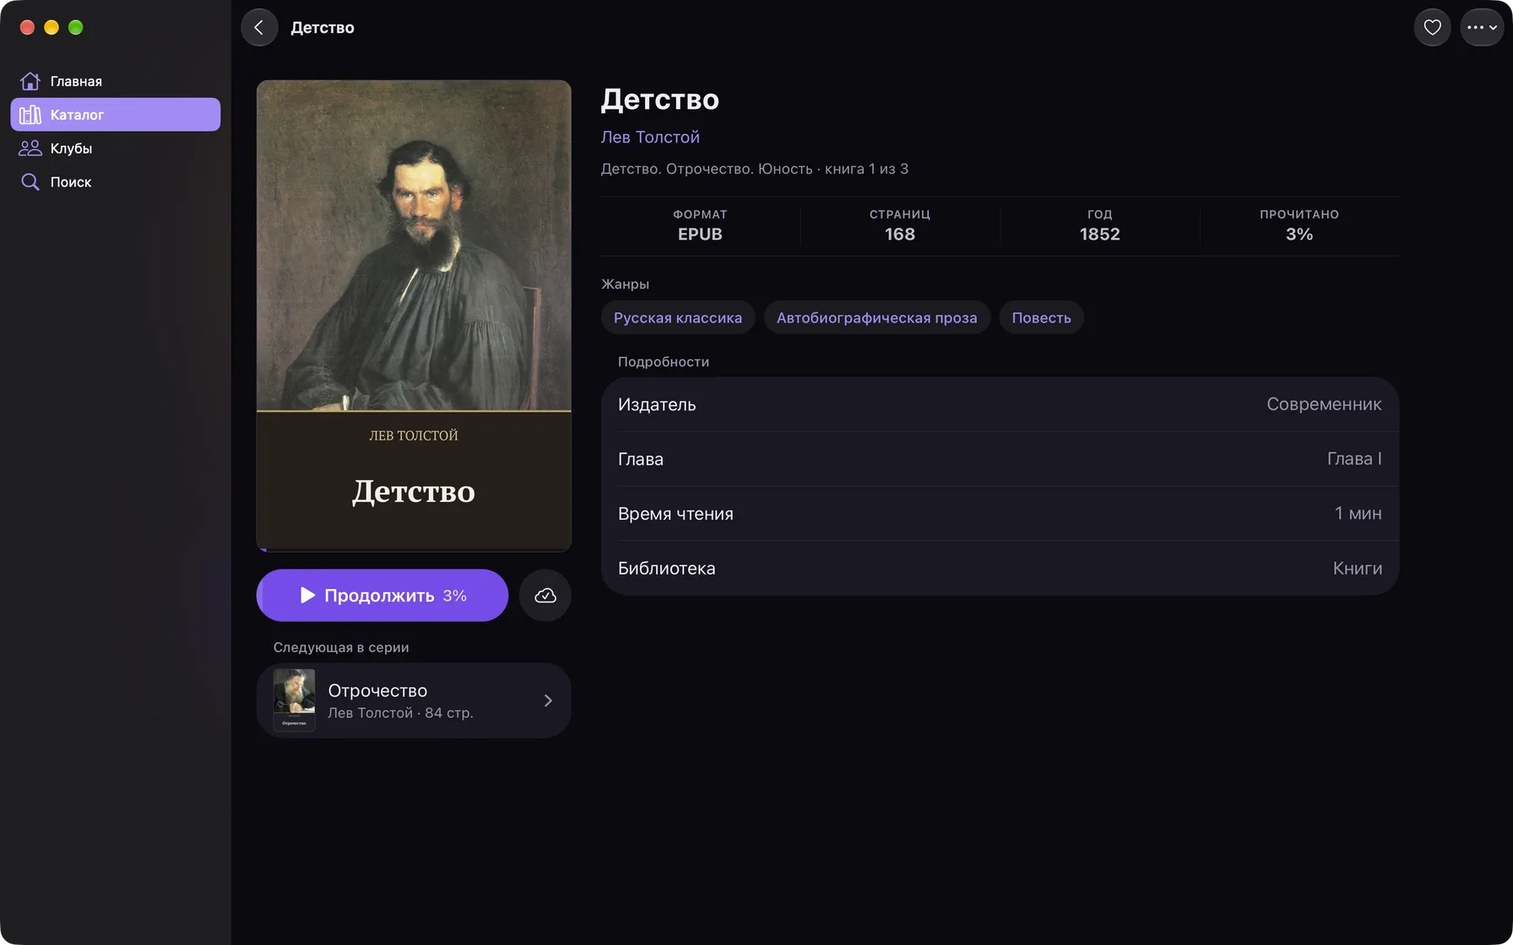The height and width of the screenshot is (945, 1513).
Task: Open the Русская классика genre tag
Action: pos(678,318)
